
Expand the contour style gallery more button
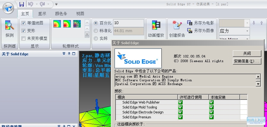click(x=87, y=35)
